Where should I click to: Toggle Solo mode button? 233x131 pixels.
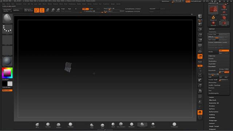tap(200, 112)
